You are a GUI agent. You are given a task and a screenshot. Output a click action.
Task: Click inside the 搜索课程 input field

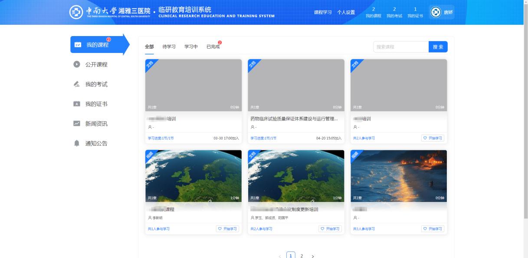tap(400, 47)
